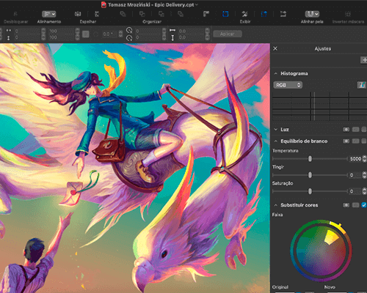Click the Espelhar horizontal mirror icon
The image size is (367, 293).
click(78, 14)
